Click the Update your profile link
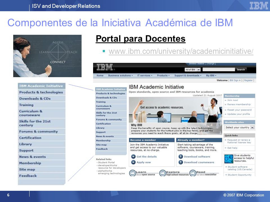270x202 pixels. [x=238, y=114]
